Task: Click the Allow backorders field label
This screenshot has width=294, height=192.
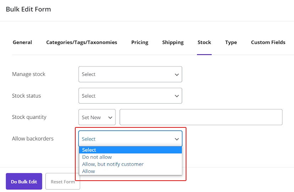Action: pos(33,139)
